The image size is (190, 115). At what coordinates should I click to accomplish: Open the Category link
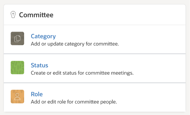click(x=43, y=36)
